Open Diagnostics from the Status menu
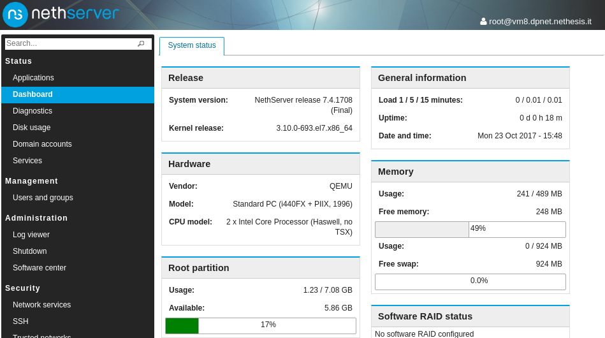 click(x=33, y=111)
